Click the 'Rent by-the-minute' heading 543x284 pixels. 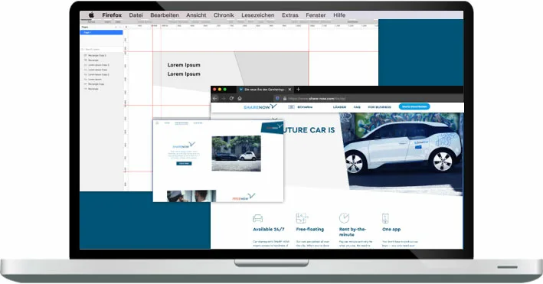[x=352, y=232]
